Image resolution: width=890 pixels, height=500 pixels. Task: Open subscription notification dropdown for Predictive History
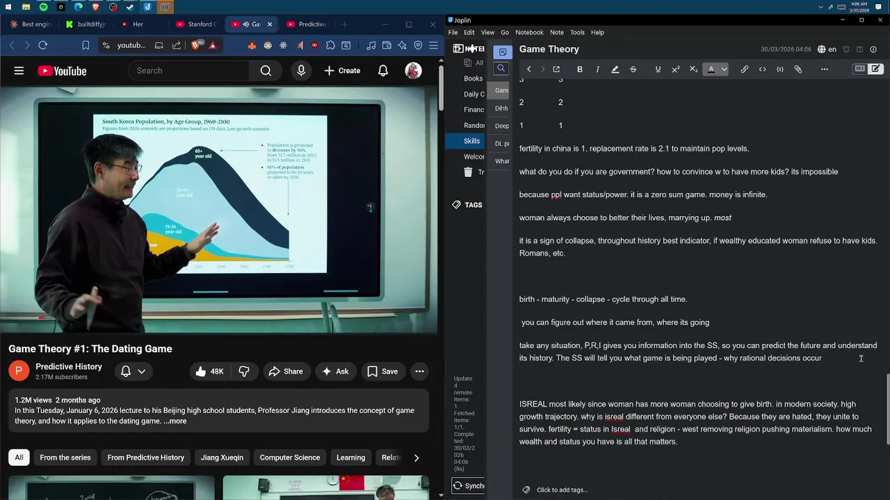point(133,372)
